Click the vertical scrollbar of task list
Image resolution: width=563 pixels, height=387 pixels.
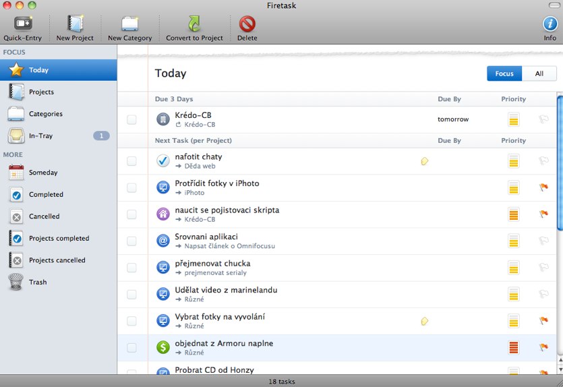pyautogui.click(x=559, y=162)
